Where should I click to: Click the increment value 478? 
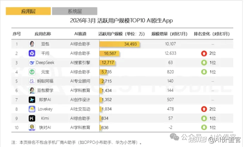coord(170,109)
